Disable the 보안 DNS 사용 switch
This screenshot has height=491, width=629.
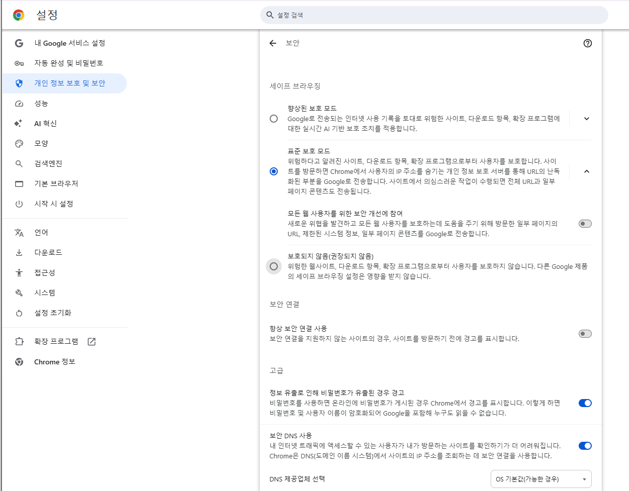coord(585,446)
